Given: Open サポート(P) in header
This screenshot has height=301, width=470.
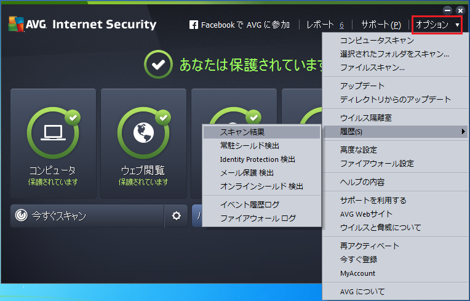Looking at the screenshot, I should 381,25.
